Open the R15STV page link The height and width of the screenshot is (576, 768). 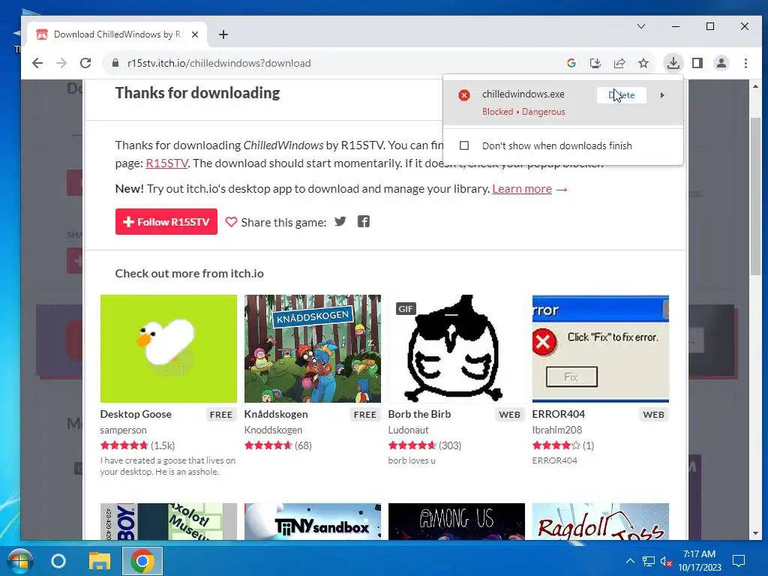pyautogui.click(x=167, y=163)
